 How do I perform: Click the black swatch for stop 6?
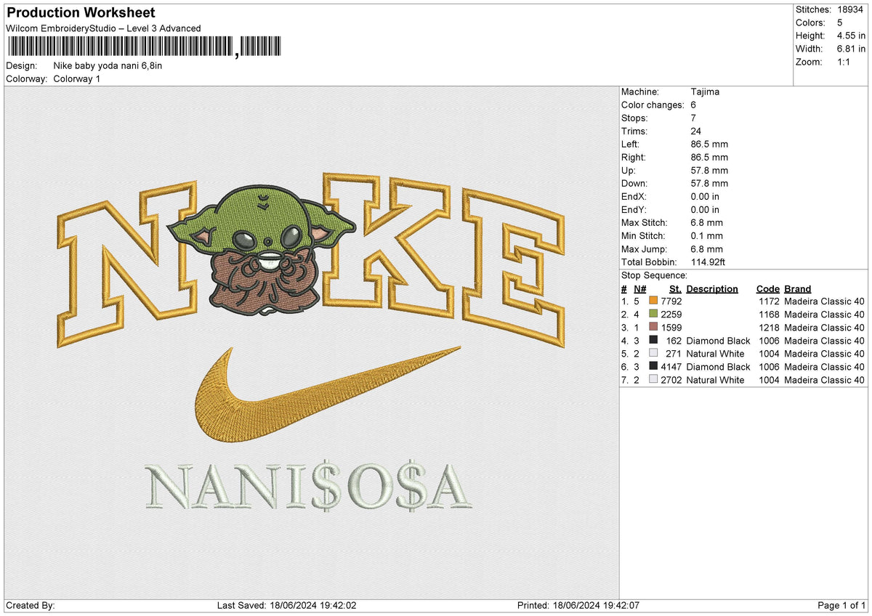[x=653, y=367]
